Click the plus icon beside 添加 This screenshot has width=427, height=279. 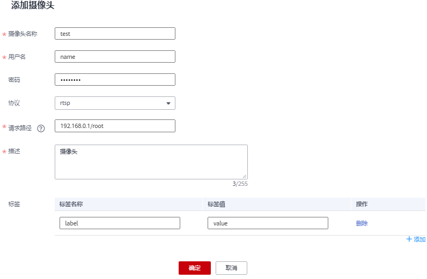409,239
